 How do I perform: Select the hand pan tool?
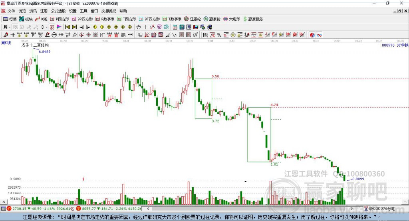pyautogui.click(x=139, y=27)
